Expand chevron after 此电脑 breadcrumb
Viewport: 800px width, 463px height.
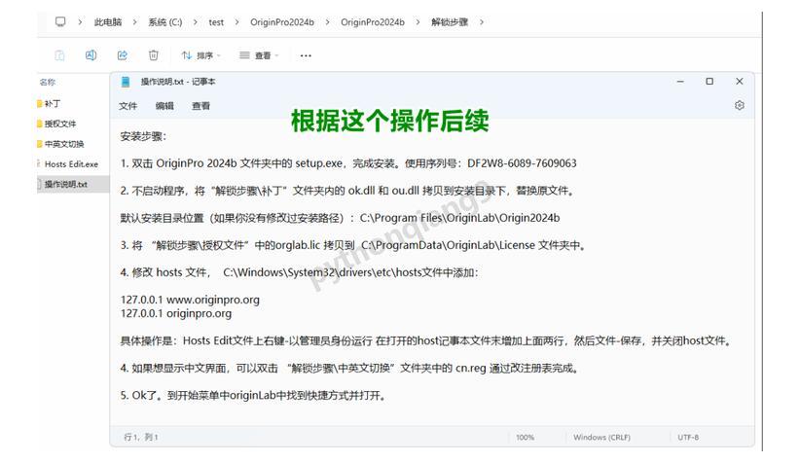[134, 22]
